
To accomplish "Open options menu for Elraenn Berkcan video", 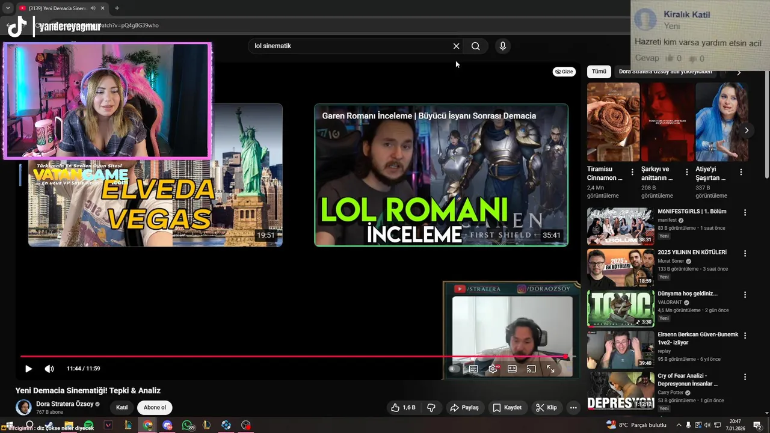I will coord(745,336).
